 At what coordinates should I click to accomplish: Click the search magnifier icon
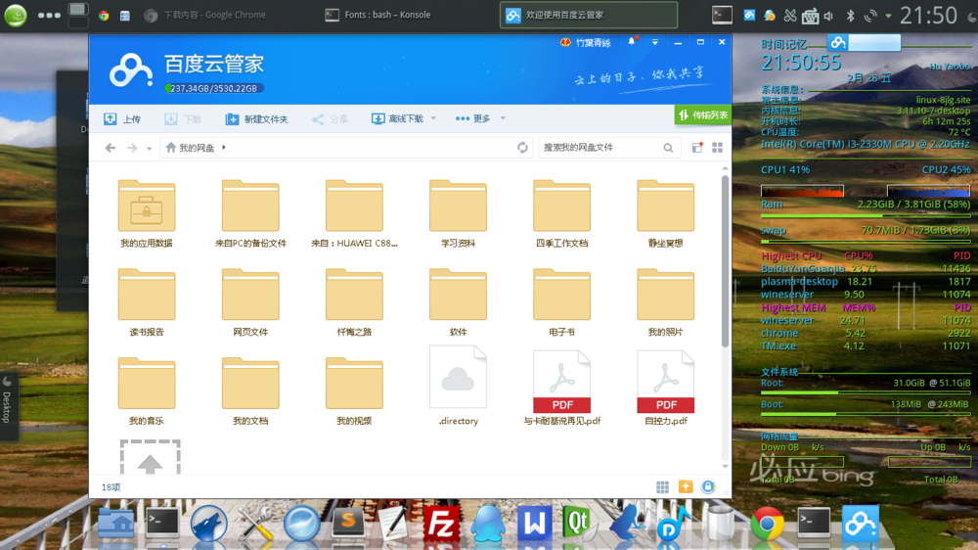pyautogui.click(x=668, y=148)
